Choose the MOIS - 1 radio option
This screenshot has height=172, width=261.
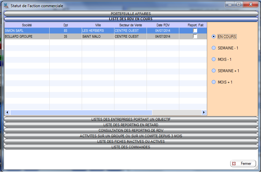point(213,60)
